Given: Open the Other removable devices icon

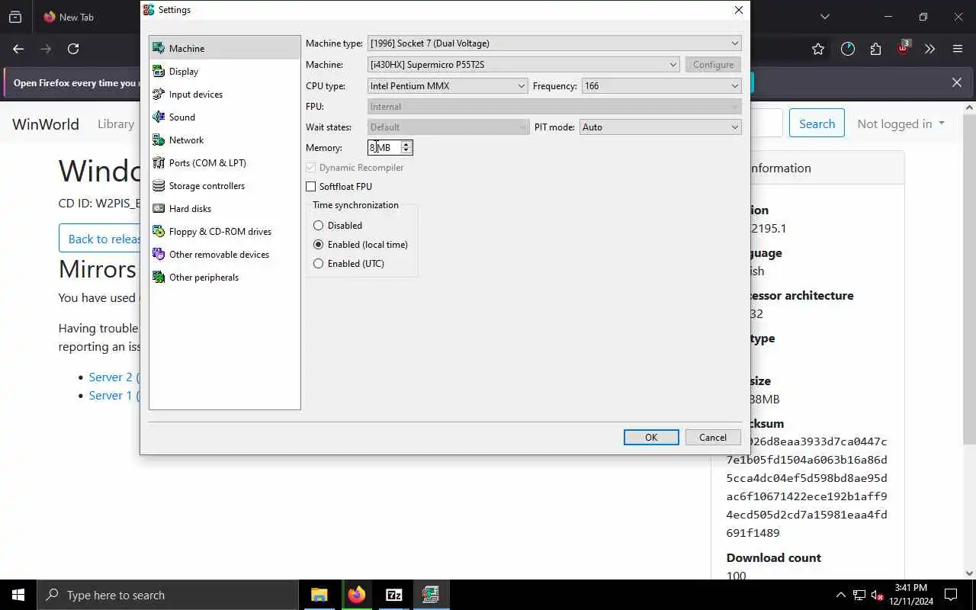Looking at the screenshot, I should pyautogui.click(x=159, y=254).
